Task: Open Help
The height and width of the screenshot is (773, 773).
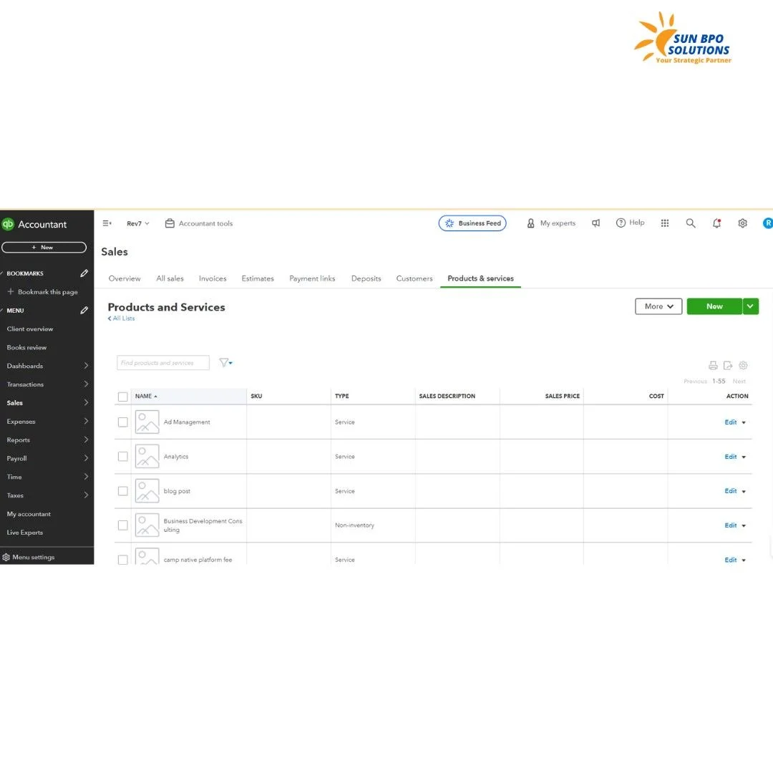Action: click(x=630, y=223)
